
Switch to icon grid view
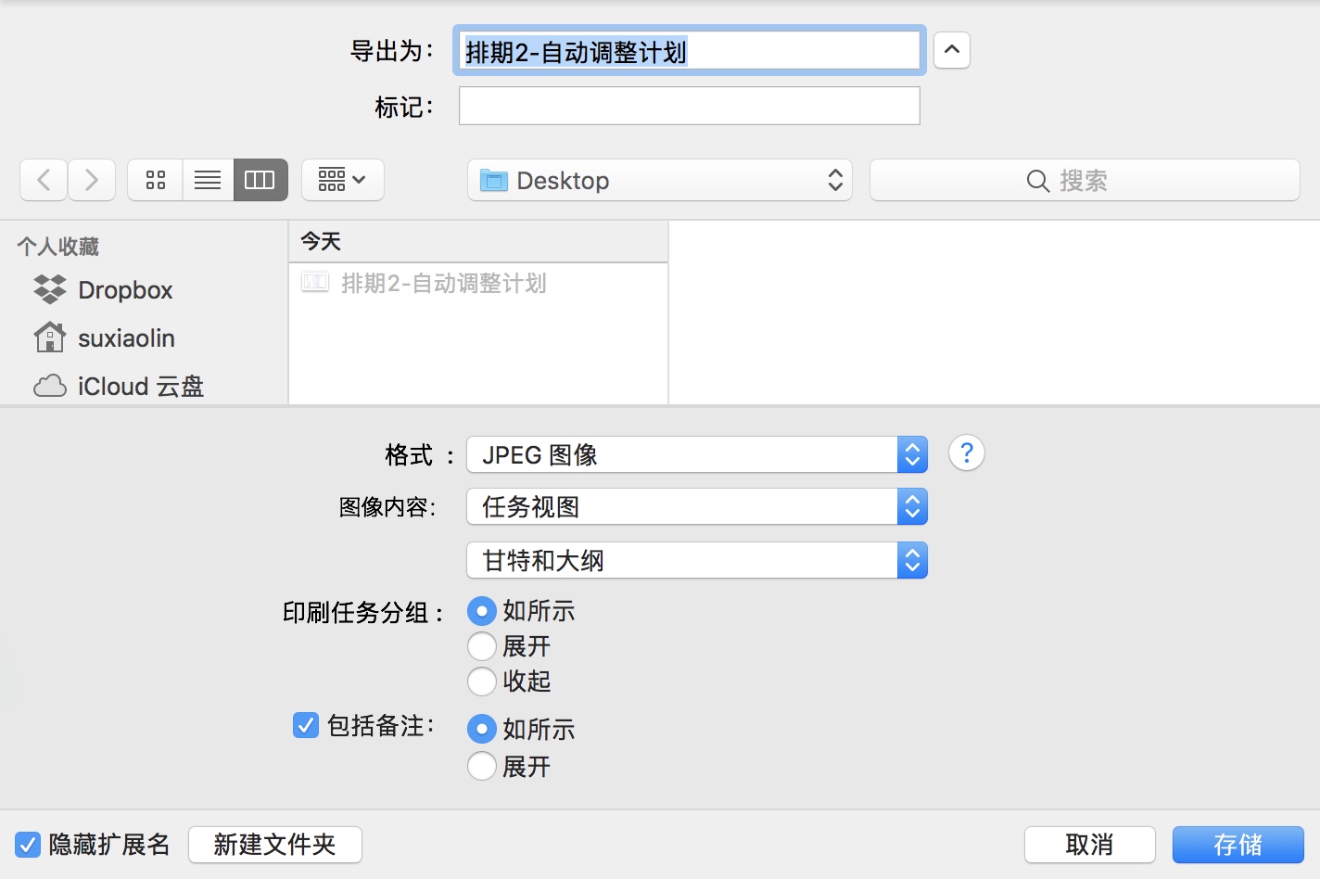(x=156, y=180)
